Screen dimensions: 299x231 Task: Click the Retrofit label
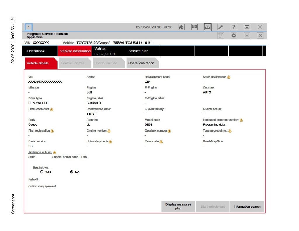(33, 179)
